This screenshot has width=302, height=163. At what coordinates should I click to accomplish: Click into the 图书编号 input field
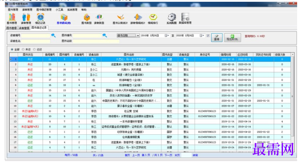(87, 36)
